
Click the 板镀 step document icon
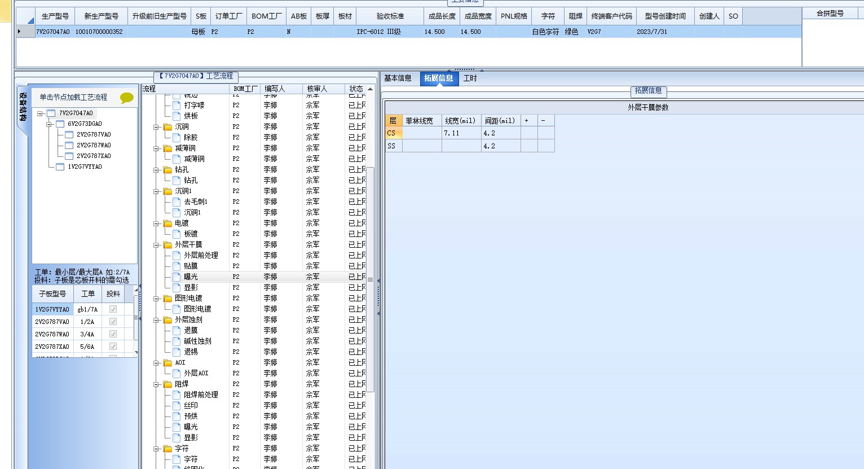(177, 234)
